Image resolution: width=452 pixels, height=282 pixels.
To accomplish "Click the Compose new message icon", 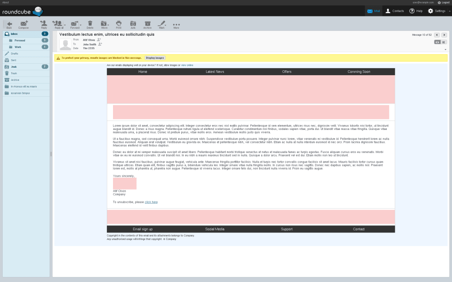I will click(23, 24).
